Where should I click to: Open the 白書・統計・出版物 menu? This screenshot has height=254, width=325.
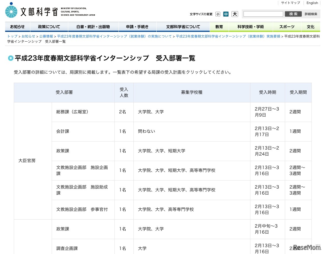coord(93,26)
